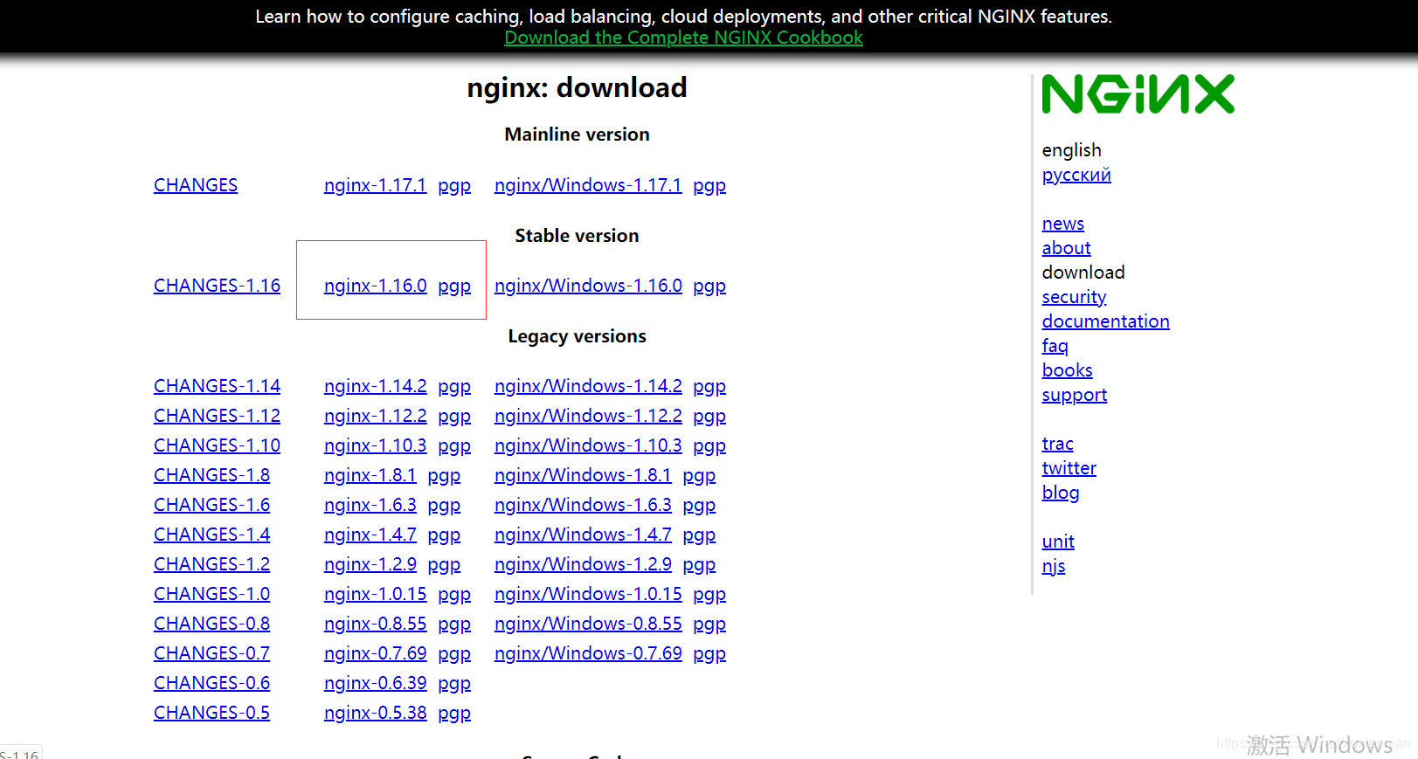
Task: Download nginx-1.0.15 legacy source
Action: (375, 594)
